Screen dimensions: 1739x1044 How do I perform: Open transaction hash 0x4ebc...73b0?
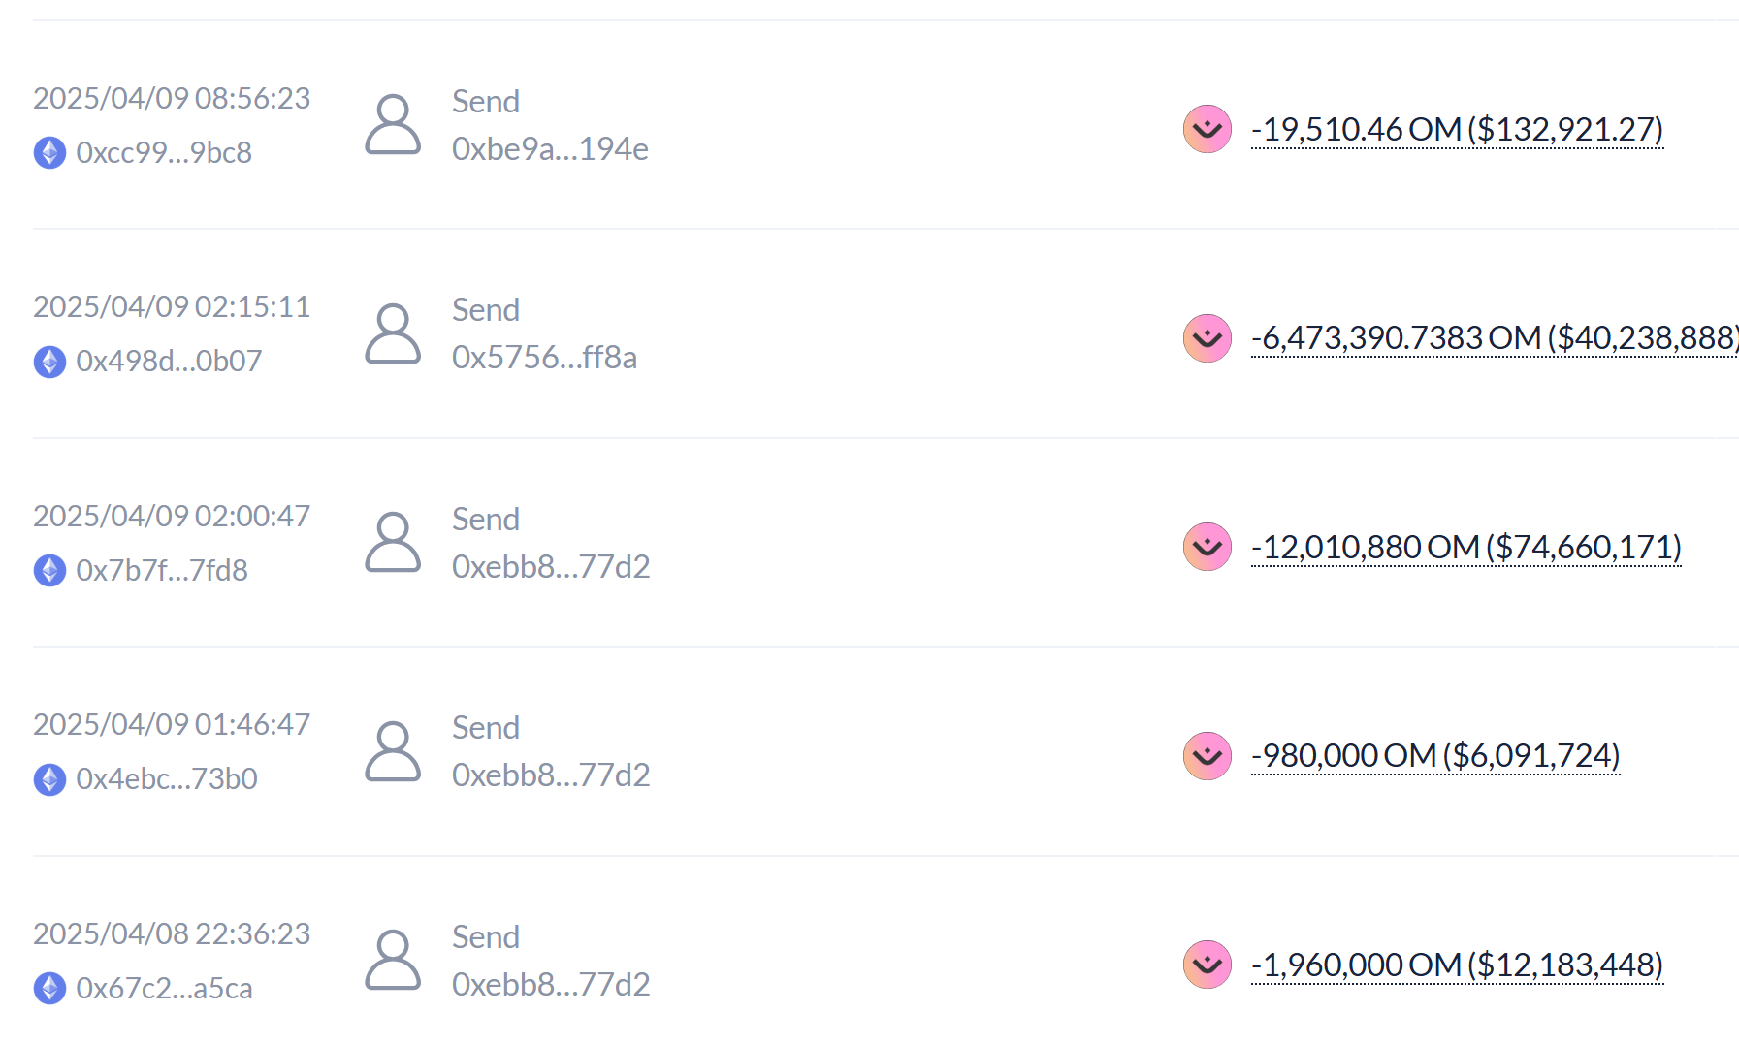pyautogui.click(x=167, y=778)
